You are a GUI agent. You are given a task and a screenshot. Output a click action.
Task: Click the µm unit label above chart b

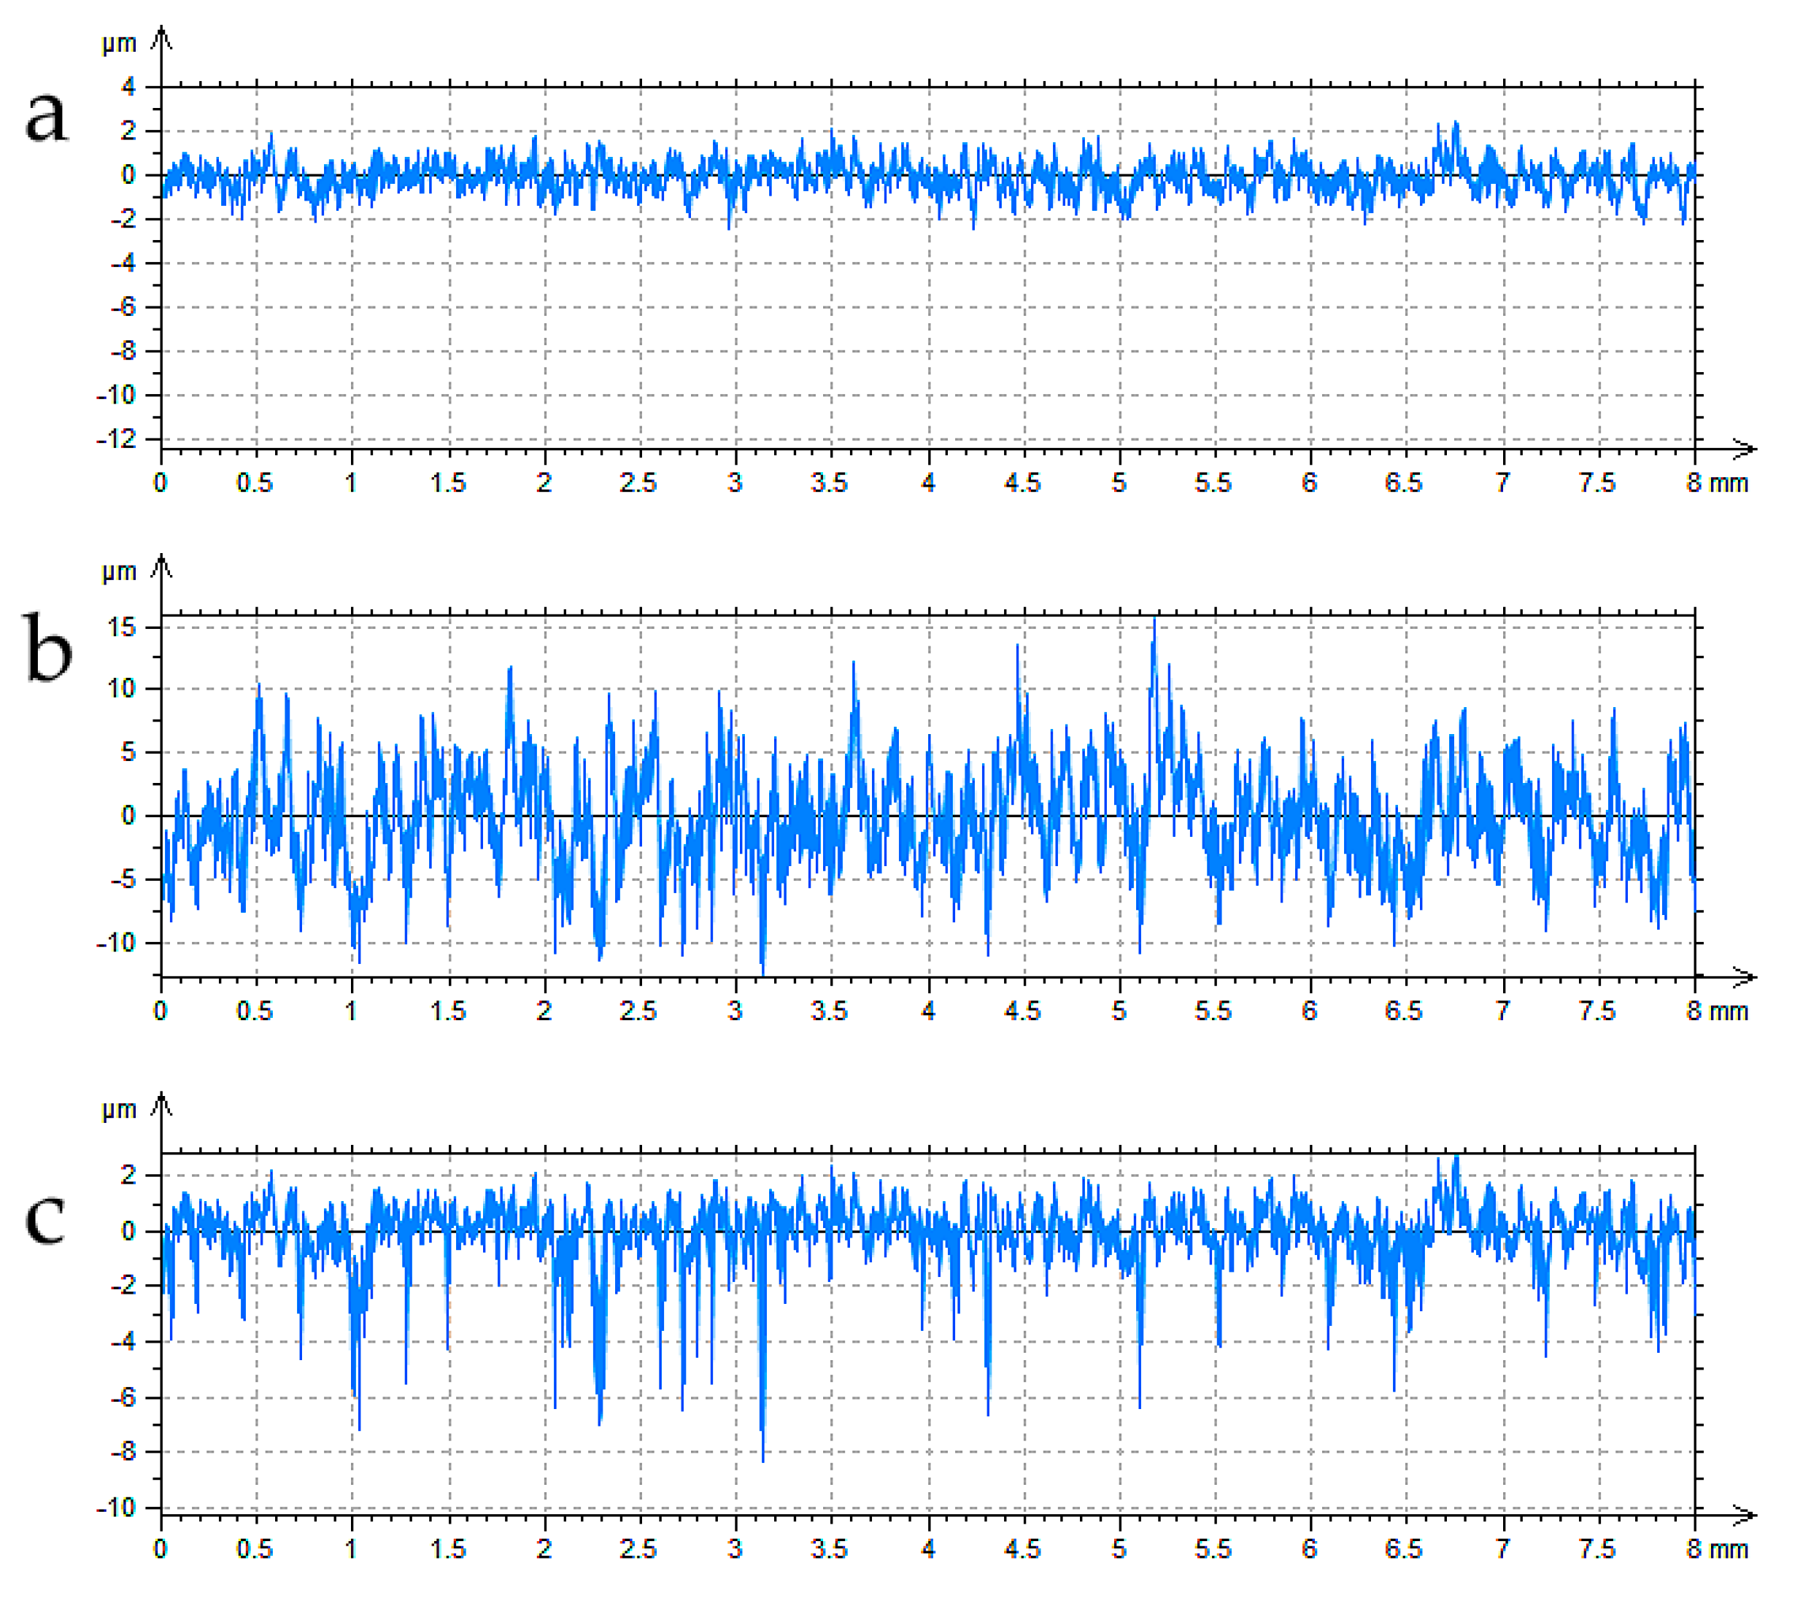pos(119,571)
